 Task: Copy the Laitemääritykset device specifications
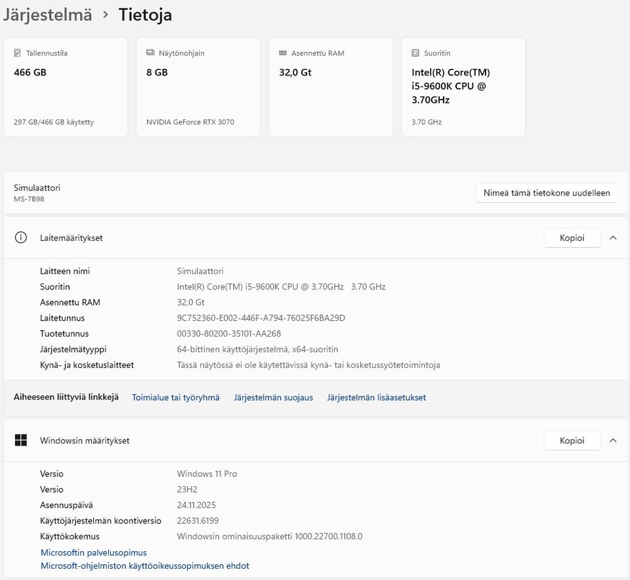tap(572, 238)
